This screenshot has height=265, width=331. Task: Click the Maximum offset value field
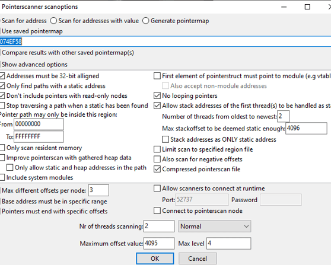point(159,243)
